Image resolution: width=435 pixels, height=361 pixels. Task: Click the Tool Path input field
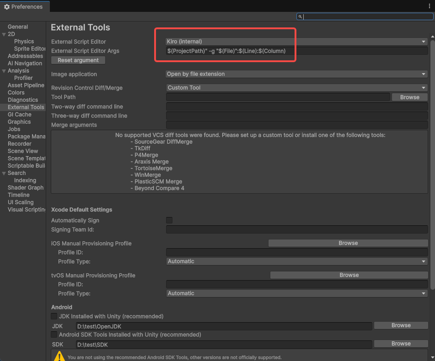[278, 97]
